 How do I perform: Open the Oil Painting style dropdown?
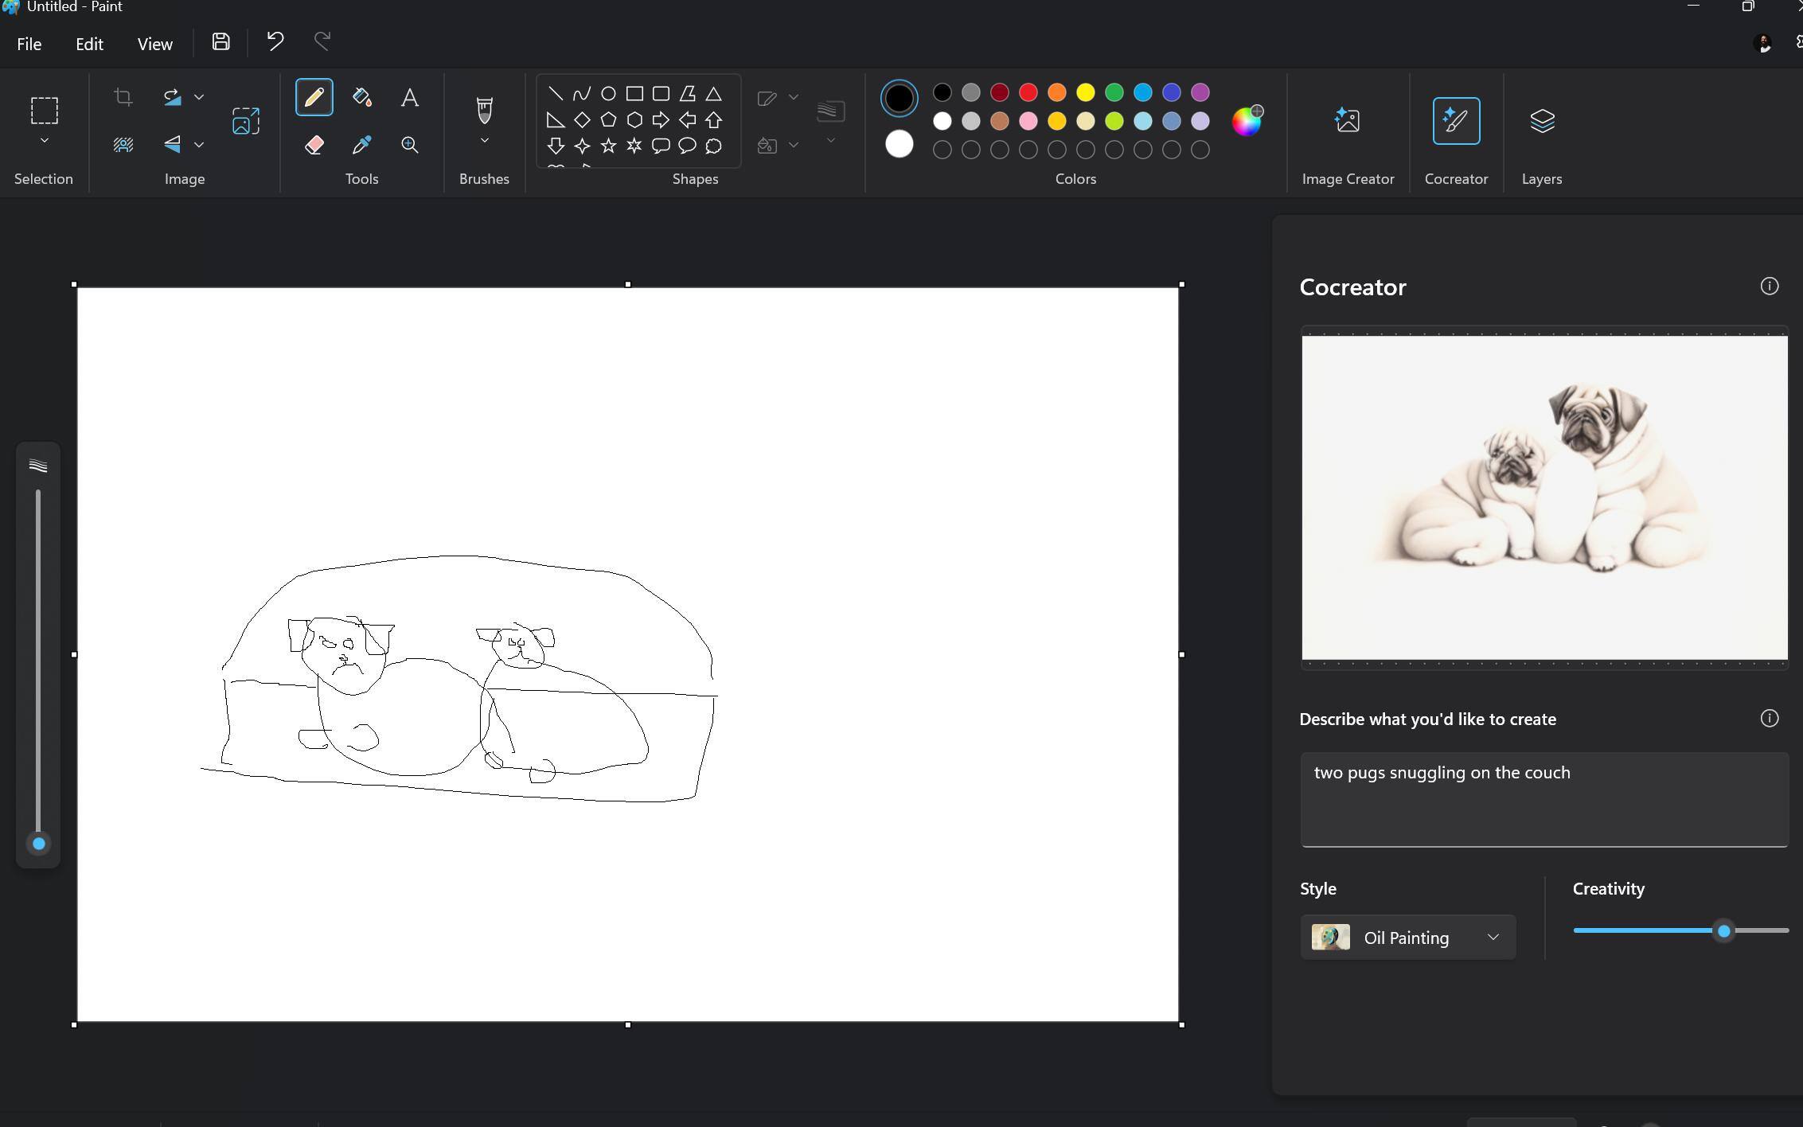[x=1407, y=937]
